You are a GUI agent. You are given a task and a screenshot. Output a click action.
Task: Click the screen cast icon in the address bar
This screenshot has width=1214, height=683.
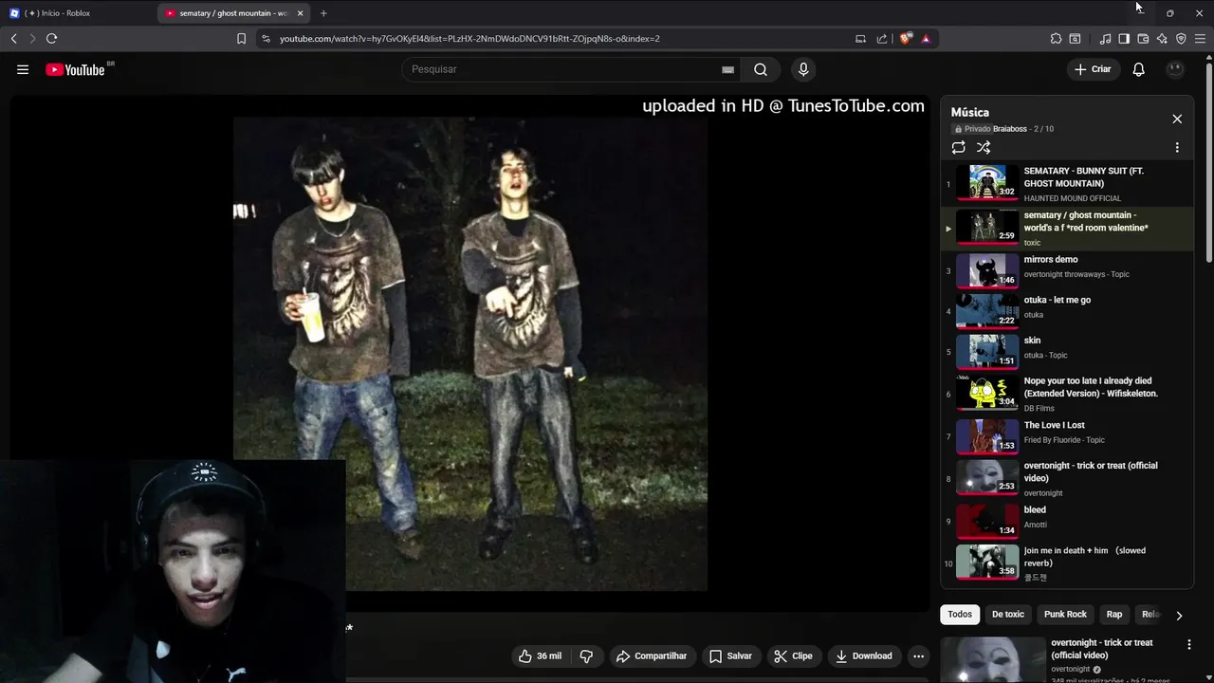click(860, 39)
